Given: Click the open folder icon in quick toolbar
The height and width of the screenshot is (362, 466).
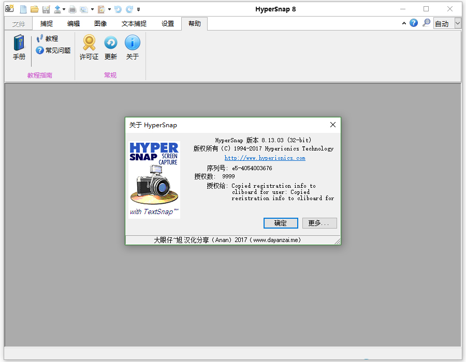Looking at the screenshot, I should 35,9.
